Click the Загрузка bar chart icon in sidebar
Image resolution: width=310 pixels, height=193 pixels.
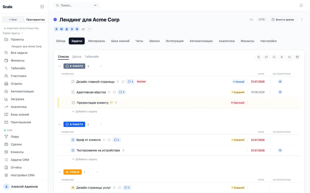6,99
